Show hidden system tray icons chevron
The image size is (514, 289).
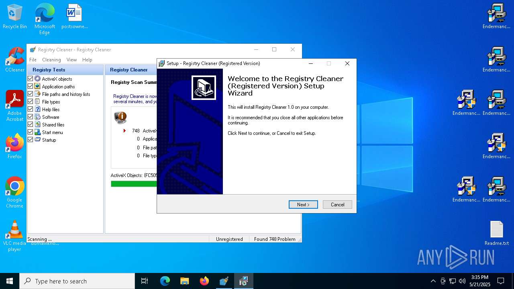pos(433,281)
